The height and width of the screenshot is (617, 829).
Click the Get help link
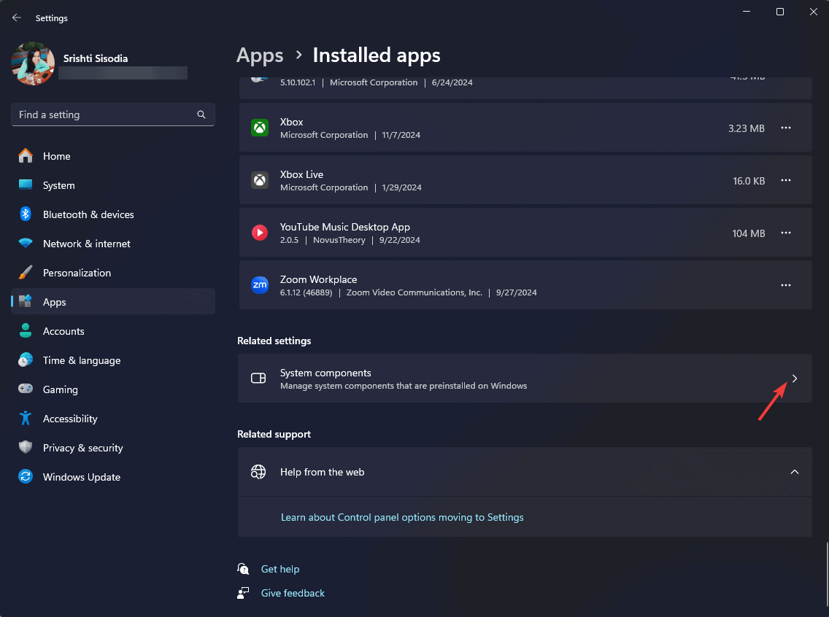point(280,569)
